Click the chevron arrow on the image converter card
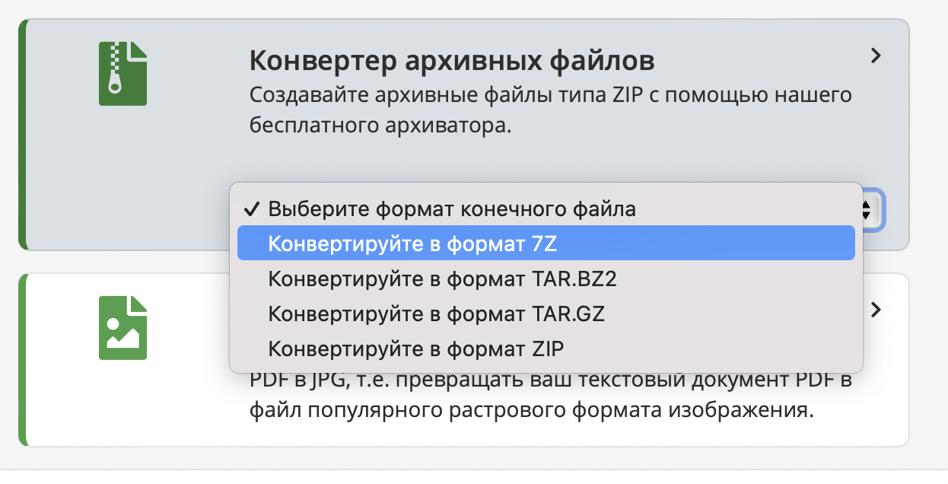948x484 pixels. 876,310
